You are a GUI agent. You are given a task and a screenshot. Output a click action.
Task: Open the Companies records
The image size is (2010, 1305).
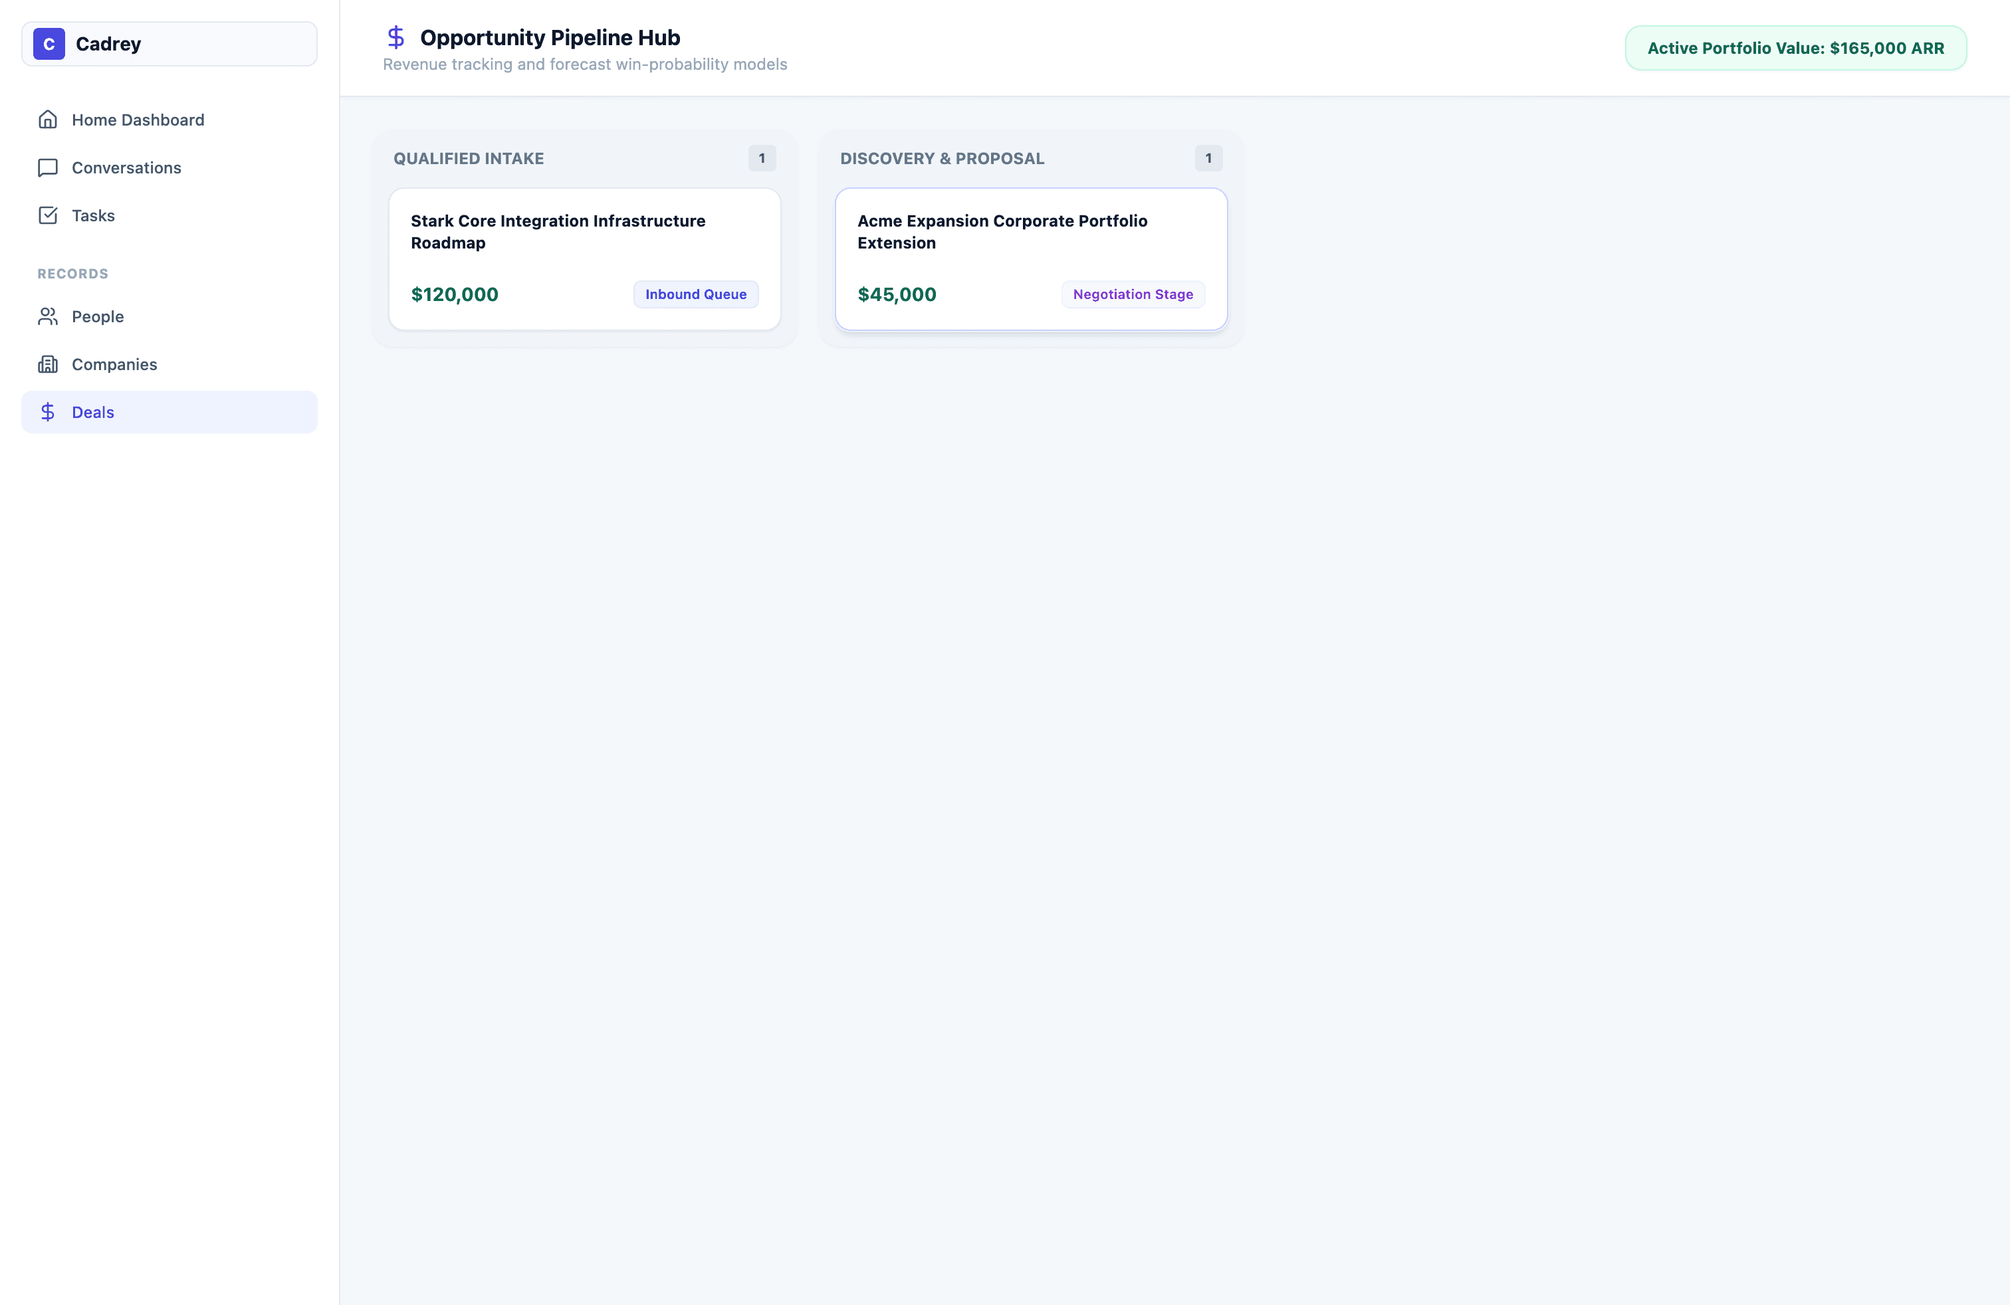click(169, 365)
